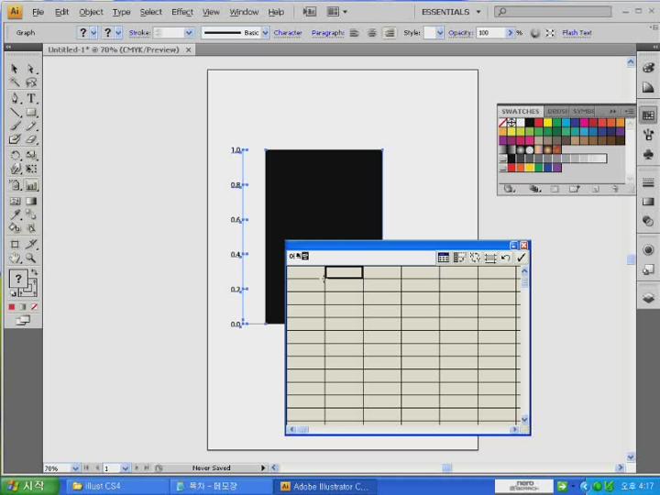Viewport: 660px width, 495px height.
Task: Toggle align right paragraph button
Action: click(x=390, y=33)
